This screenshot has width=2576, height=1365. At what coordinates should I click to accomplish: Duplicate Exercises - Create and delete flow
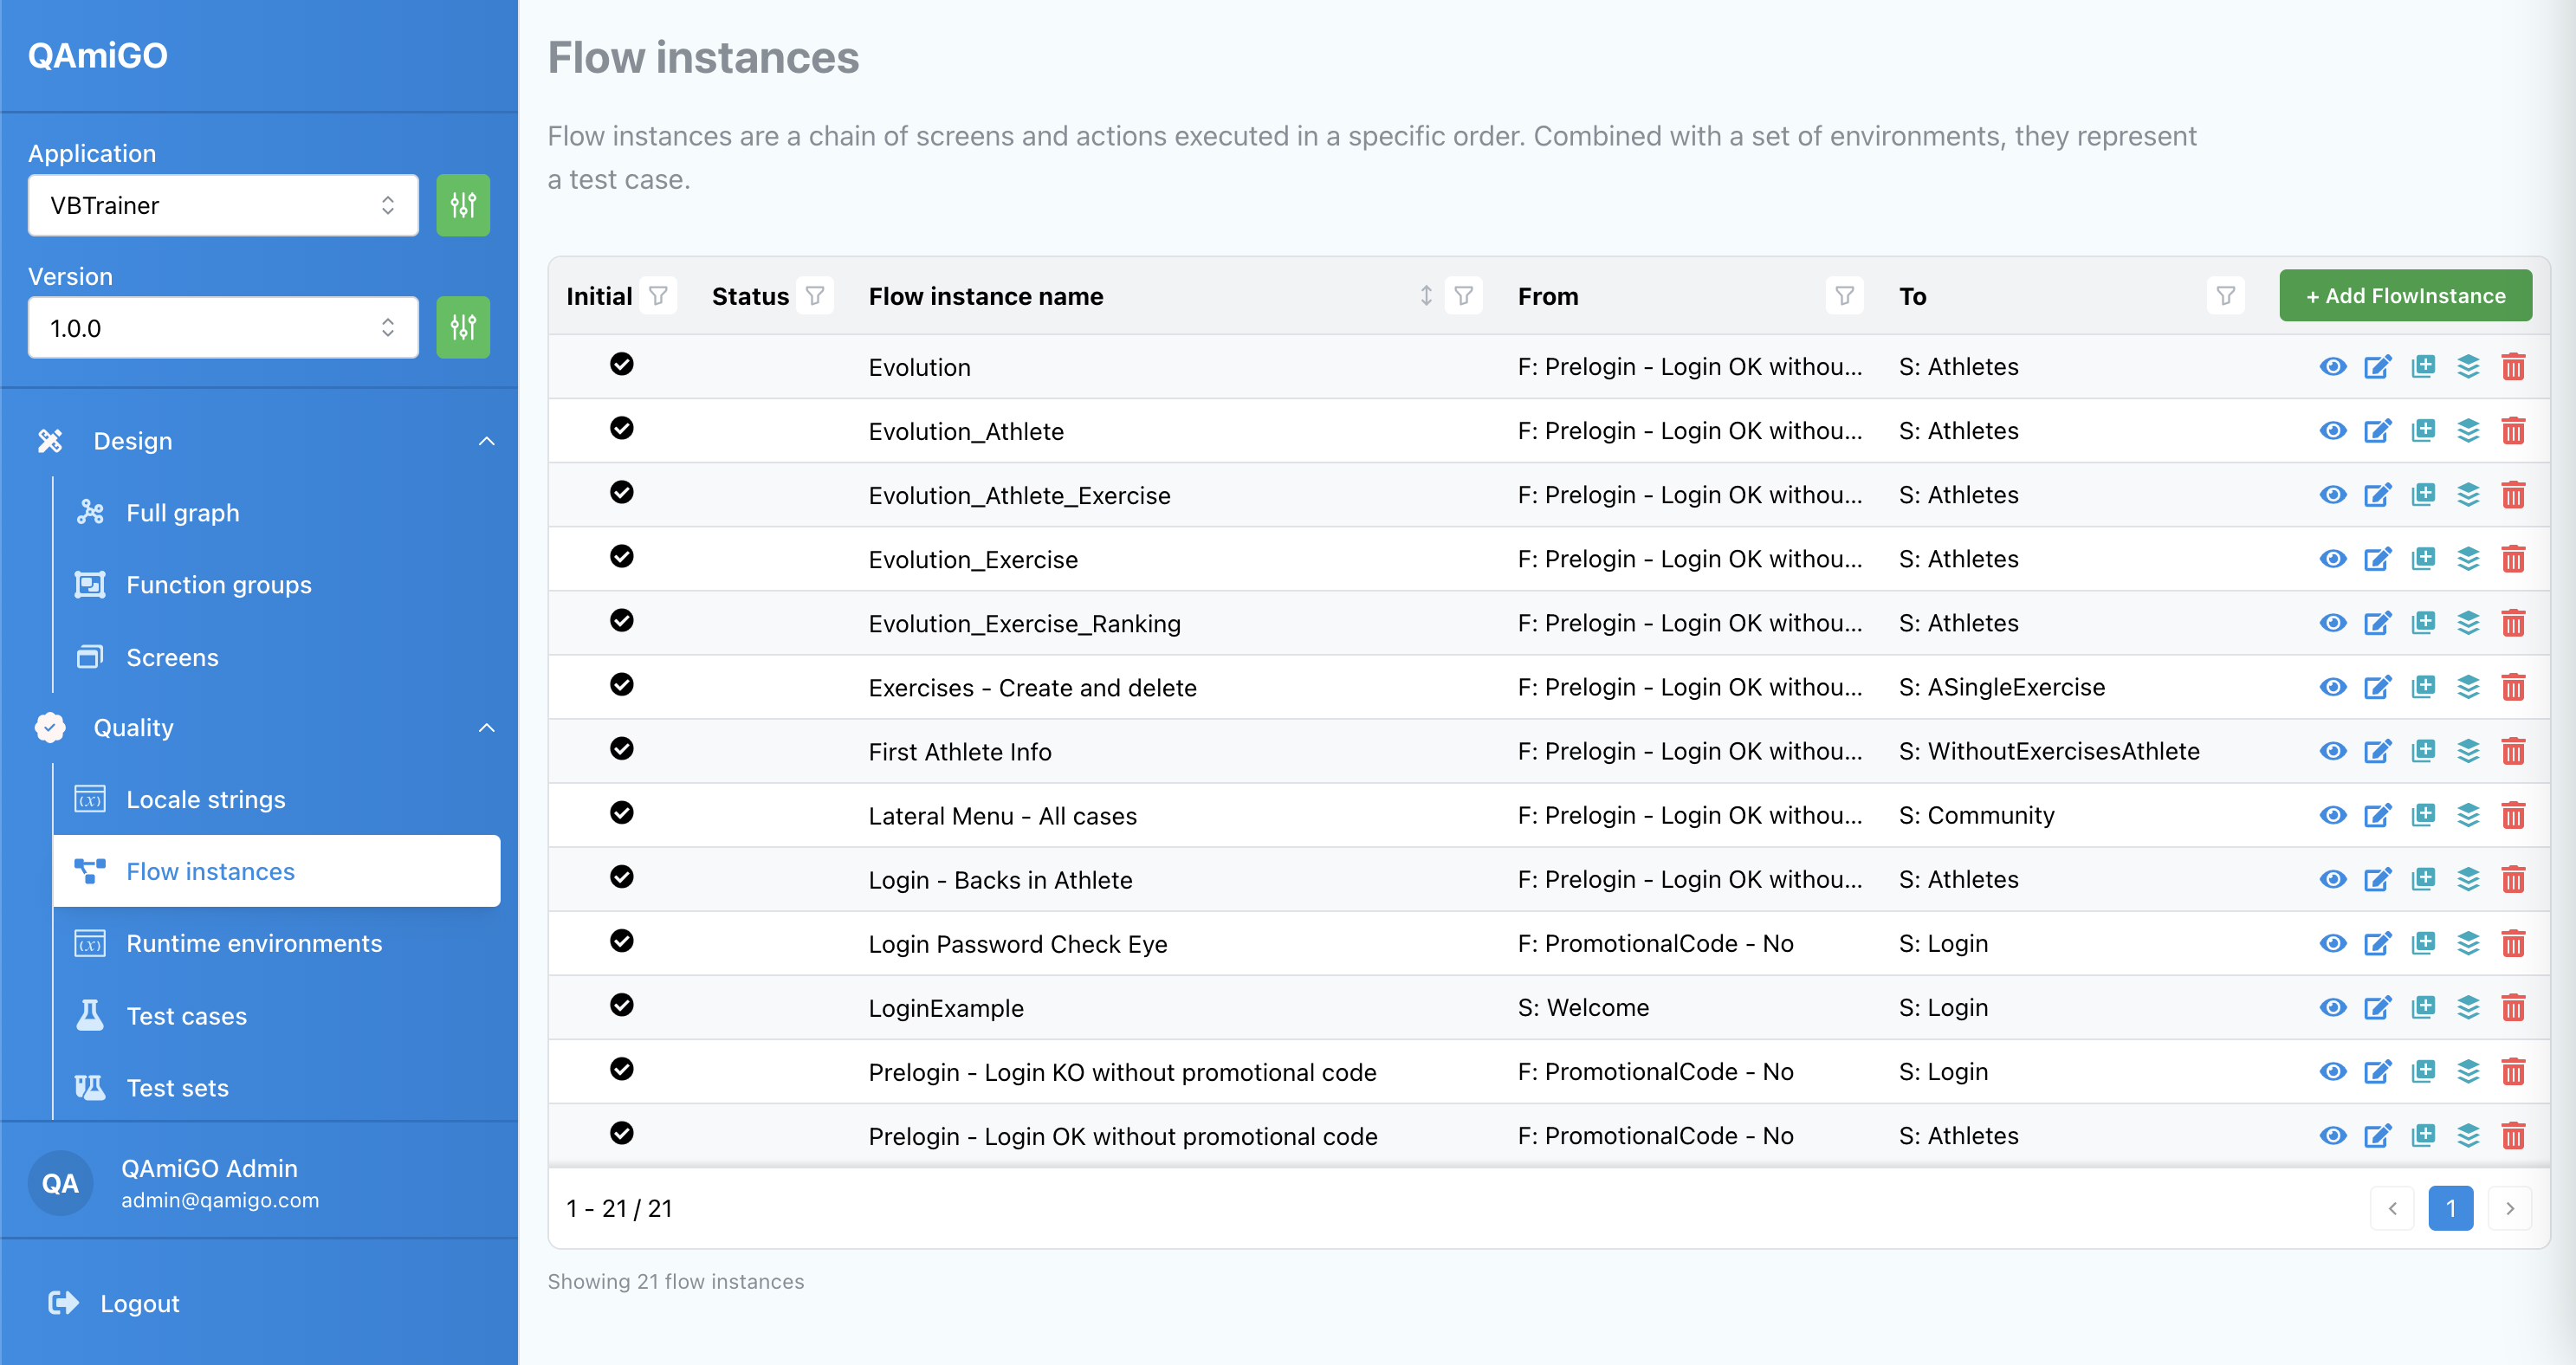2422,687
